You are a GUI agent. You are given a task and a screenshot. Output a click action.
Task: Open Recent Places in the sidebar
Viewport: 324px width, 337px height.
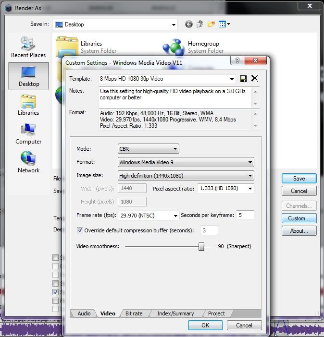click(x=28, y=47)
